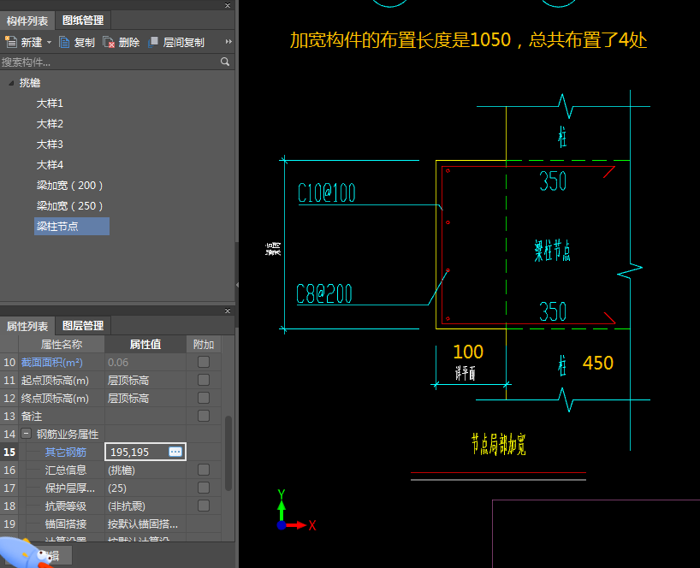Toggle 附加 checkbox for 汇总信息 row
Viewport: 700px width, 568px height.
(x=204, y=470)
